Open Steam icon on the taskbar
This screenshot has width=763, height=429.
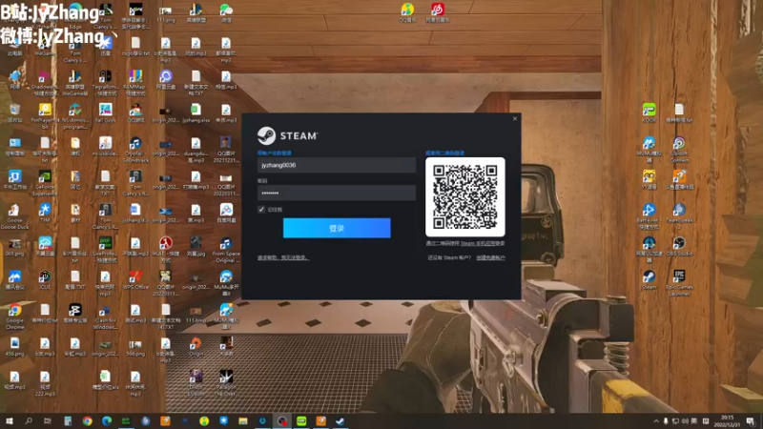click(x=340, y=421)
